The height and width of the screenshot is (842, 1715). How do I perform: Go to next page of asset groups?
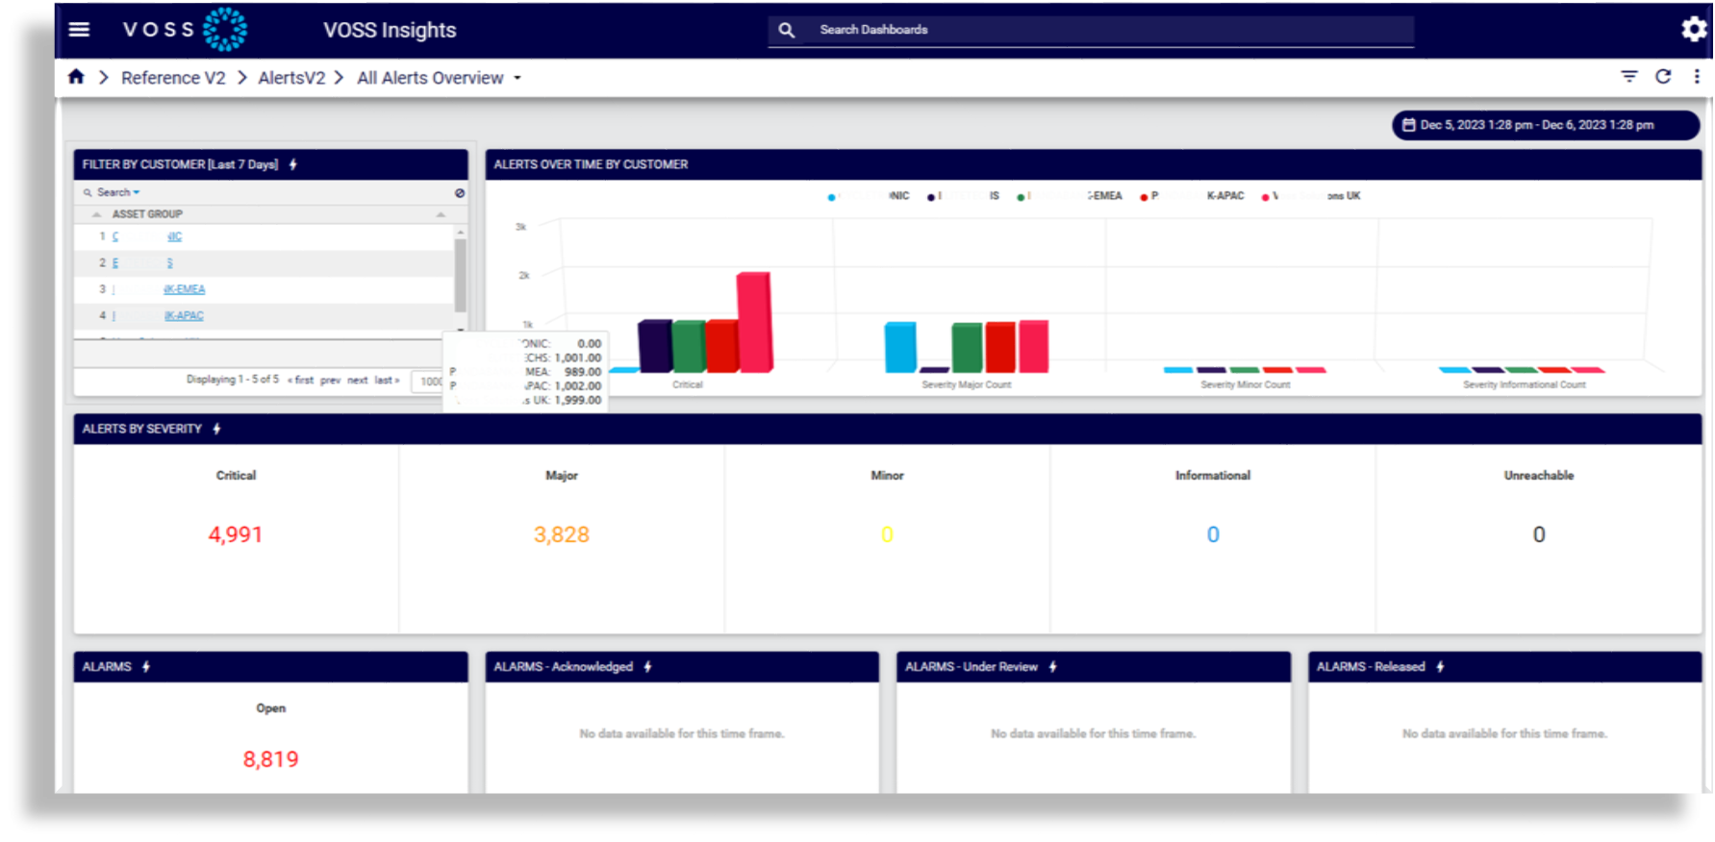pos(358,381)
